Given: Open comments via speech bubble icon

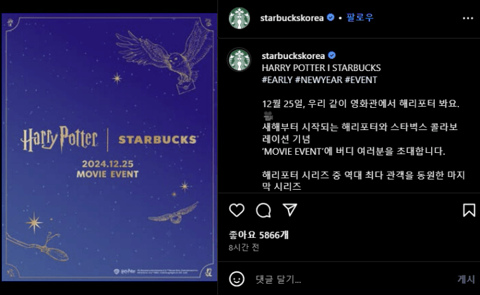Looking at the screenshot, I should pyautogui.click(x=264, y=210).
